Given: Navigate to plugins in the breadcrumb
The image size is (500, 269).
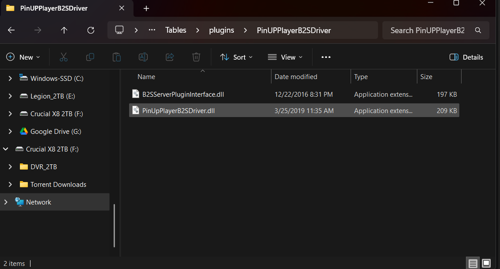Looking at the screenshot, I should click(221, 30).
